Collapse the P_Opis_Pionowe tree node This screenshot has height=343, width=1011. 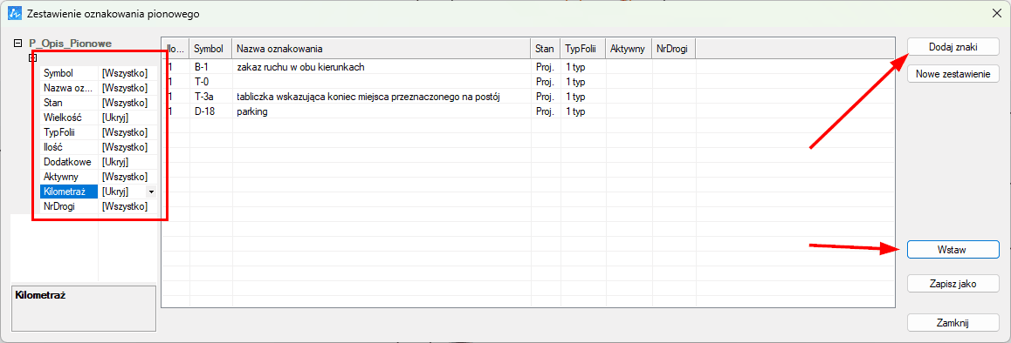(x=18, y=44)
